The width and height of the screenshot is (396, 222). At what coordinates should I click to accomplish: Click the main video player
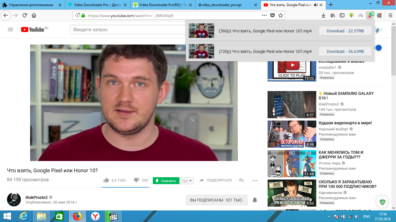click(134, 103)
